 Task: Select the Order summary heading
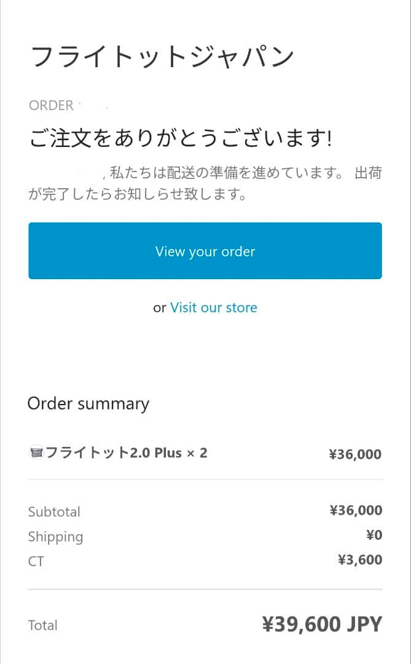pyautogui.click(x=88, y=403)
